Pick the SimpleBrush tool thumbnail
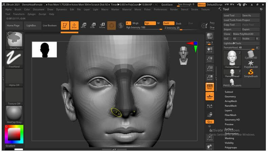Image resolution: width=274 pixels, height=154 pixels. pos(251,73)
